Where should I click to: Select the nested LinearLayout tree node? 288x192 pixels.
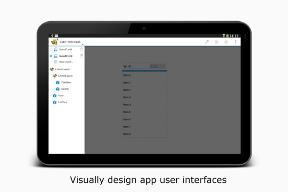click(x=65, y=76)
